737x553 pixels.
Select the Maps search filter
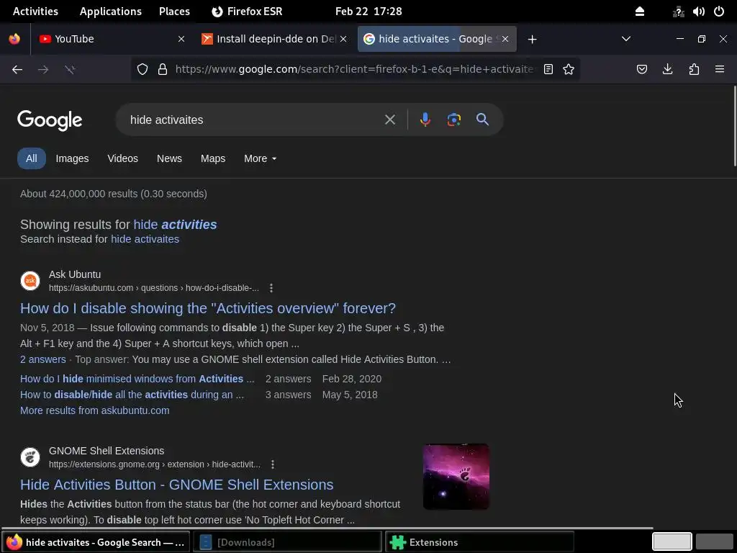[x=213, y=158]
